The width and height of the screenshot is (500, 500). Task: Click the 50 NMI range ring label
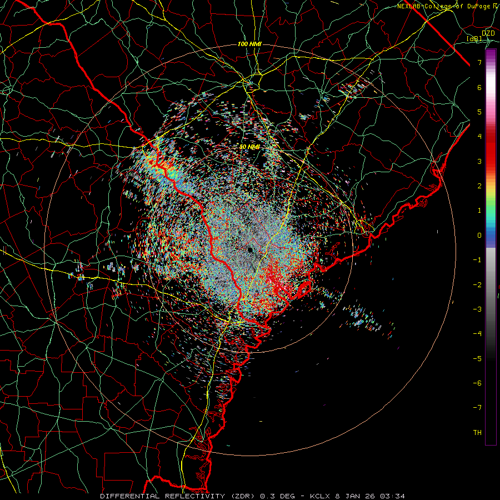click(x=249, y=147)
